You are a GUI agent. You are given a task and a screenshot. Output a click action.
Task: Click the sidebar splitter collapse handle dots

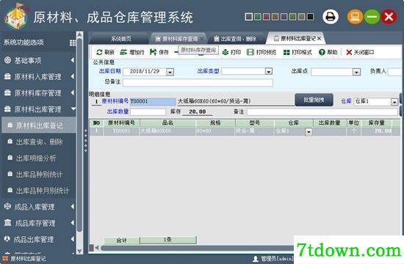[86, 141]
